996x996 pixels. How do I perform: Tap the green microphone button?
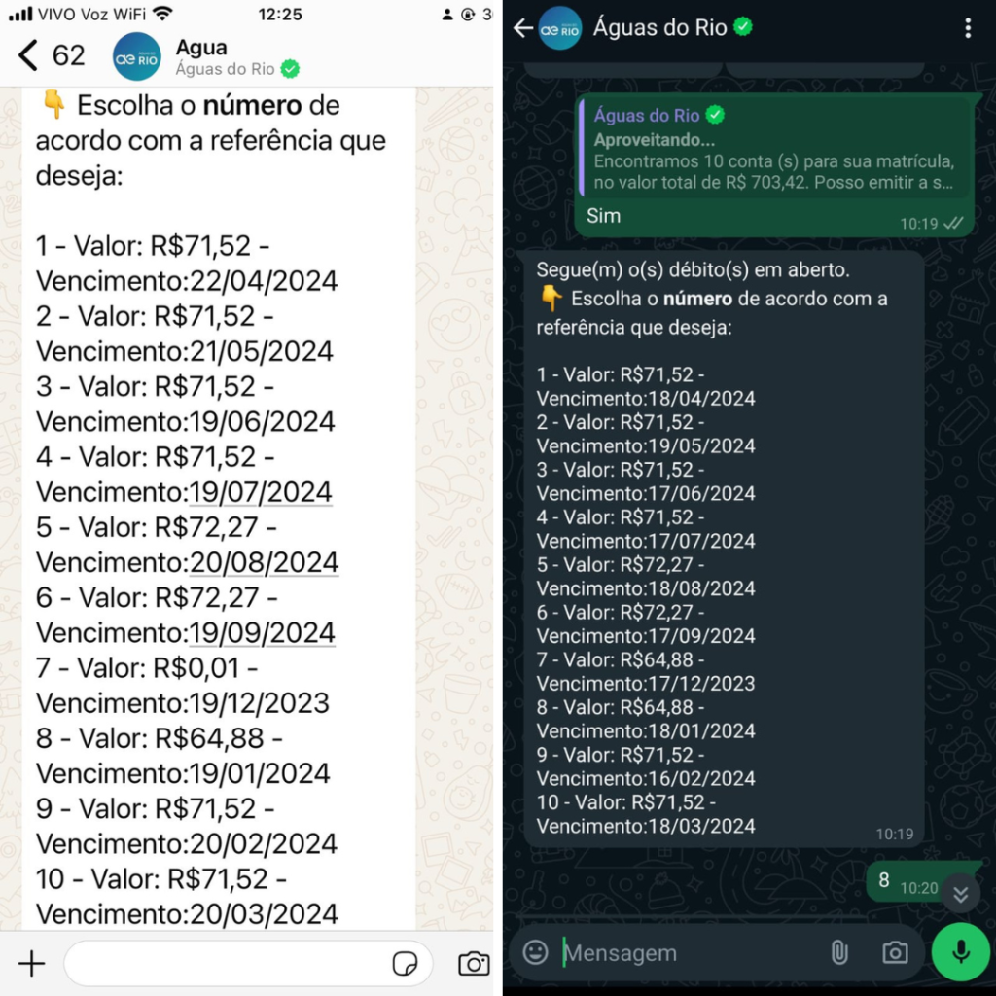(960, 952)
